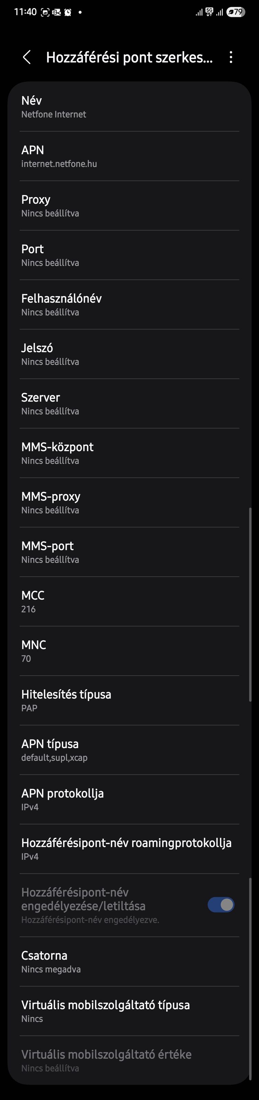Edit the MMS-központ entry
Viewport: 259px width, 1100px height.
[x=129, y=453]
